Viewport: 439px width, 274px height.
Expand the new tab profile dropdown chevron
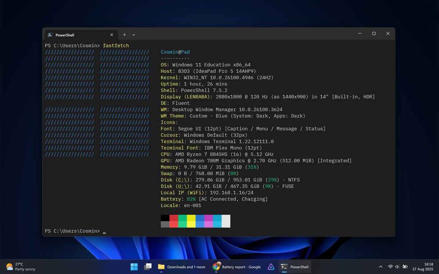point(133,35)
